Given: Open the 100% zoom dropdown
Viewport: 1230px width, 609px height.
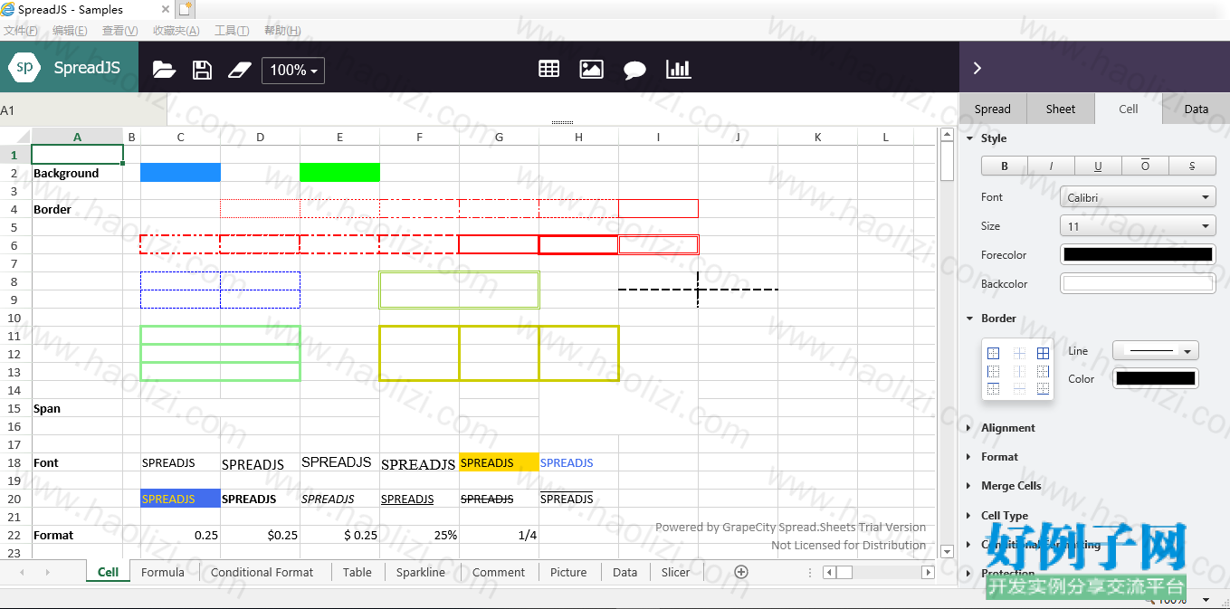Looking at the screenshot, I should [x=293, y=70].
